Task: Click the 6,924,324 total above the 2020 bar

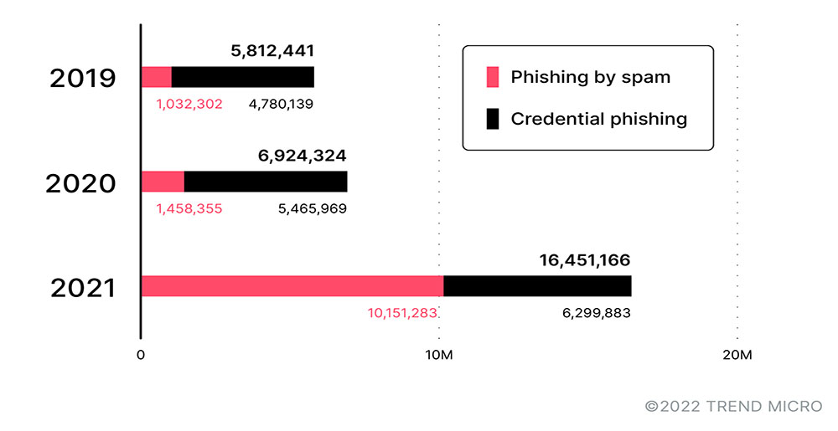Action: coord(301,156)
